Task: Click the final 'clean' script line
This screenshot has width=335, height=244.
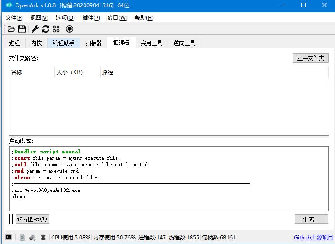Action: (x=18, y=196)
